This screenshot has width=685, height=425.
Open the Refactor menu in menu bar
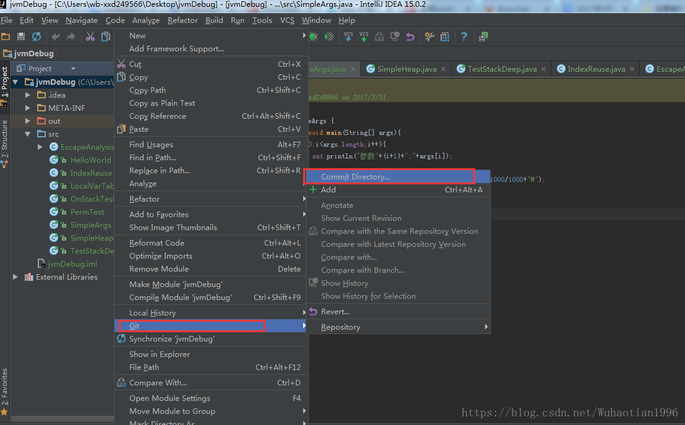(x=183, y=20)
